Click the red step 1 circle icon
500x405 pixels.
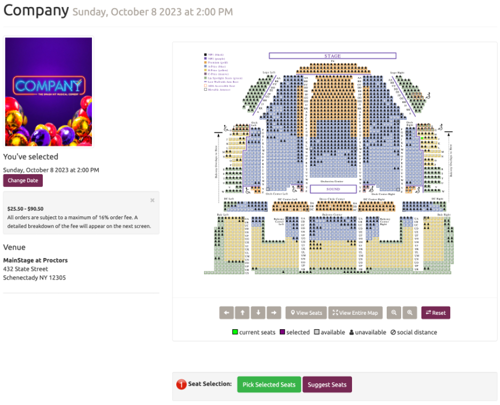click(181, 384)
